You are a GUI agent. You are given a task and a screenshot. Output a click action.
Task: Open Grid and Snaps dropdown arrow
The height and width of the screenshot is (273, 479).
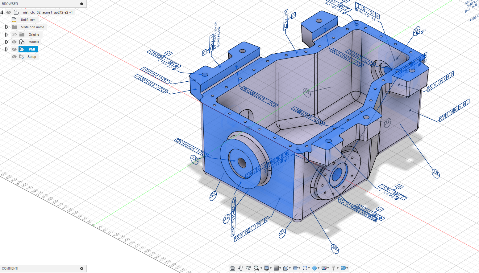tap(280, 268)
